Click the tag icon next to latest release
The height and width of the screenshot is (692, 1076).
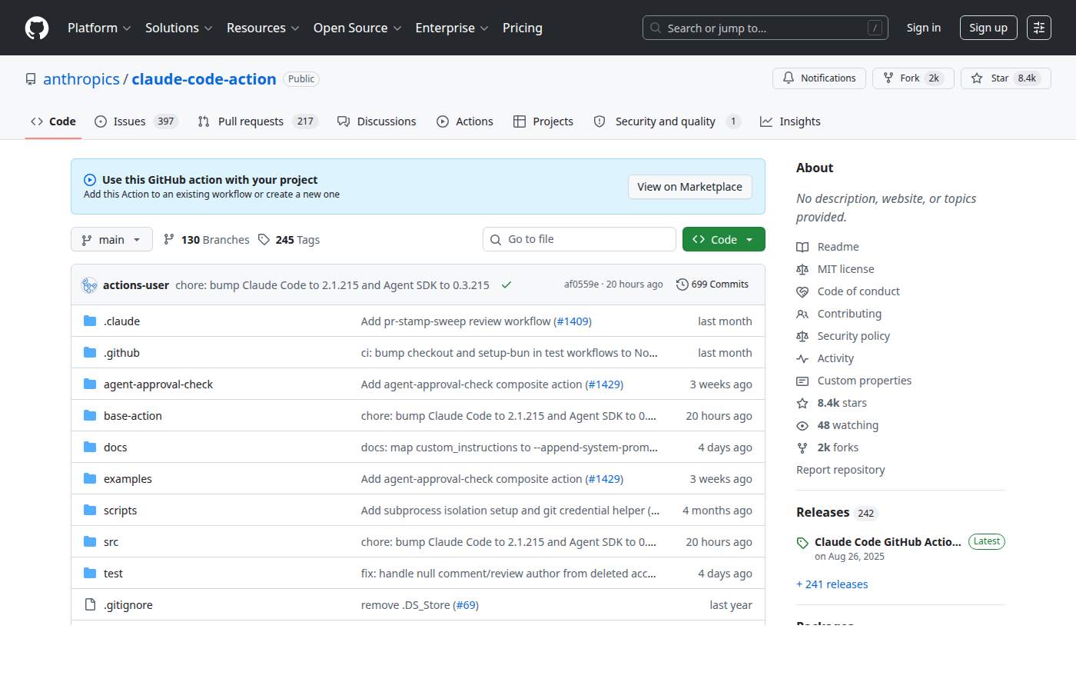[802, 543]
